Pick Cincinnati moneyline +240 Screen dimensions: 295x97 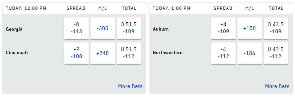(102, 53)
